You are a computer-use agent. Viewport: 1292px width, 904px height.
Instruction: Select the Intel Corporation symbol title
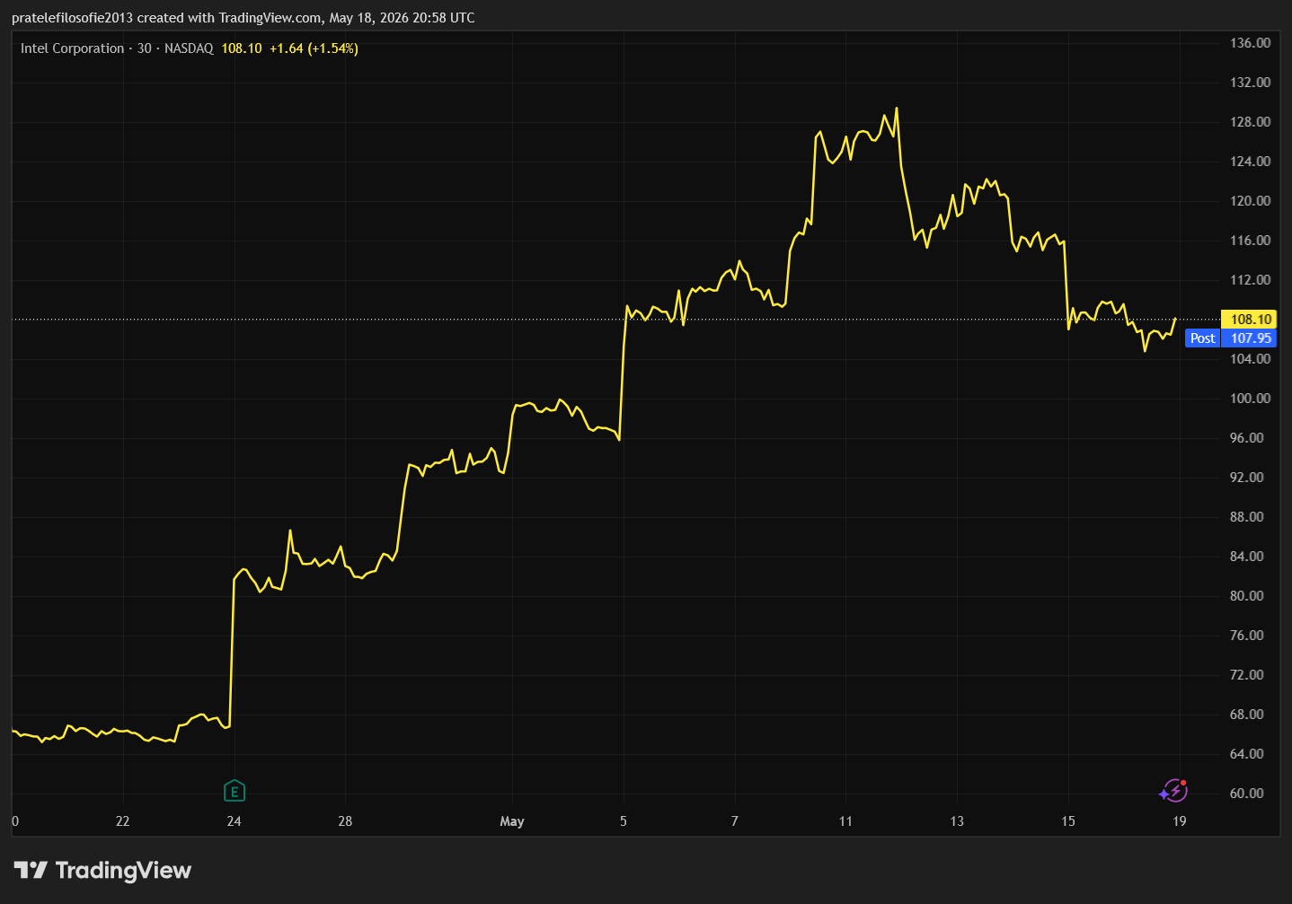(73, 48)
